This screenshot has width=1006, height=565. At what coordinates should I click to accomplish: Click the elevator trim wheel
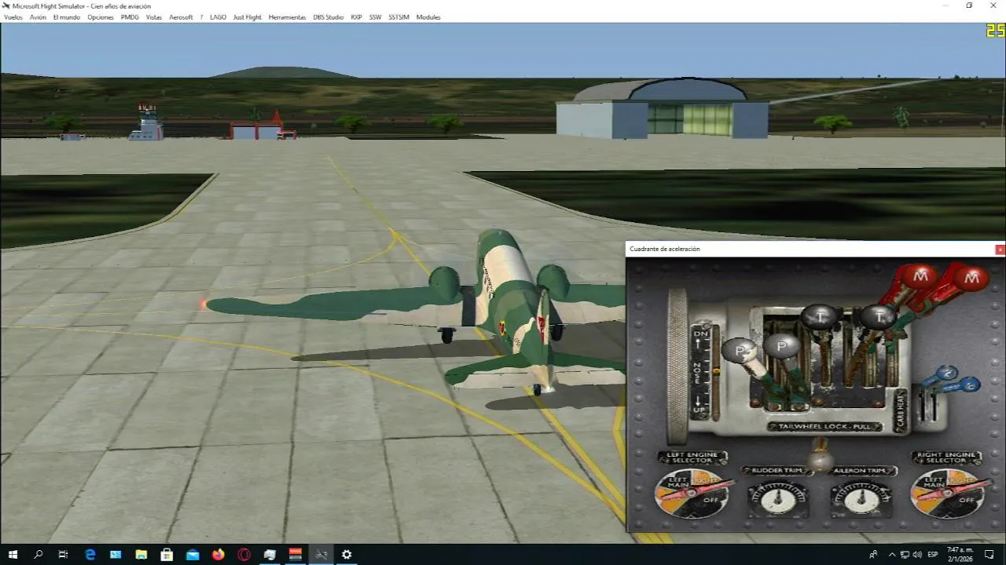coord(677,366)
